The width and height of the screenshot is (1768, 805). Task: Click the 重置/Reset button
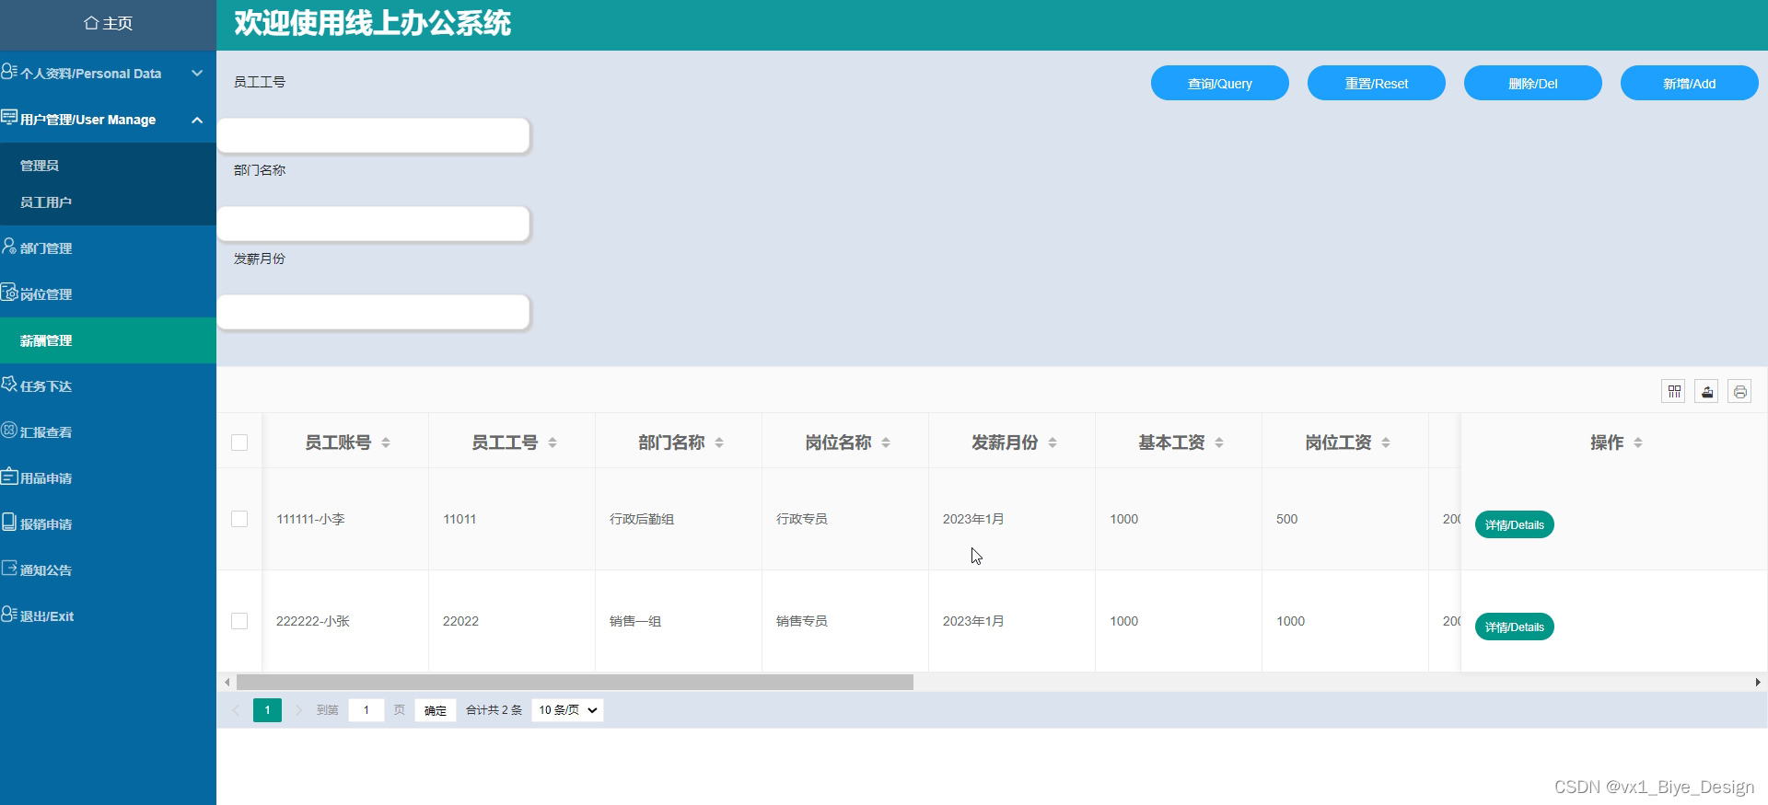[x=1377, y=83]
